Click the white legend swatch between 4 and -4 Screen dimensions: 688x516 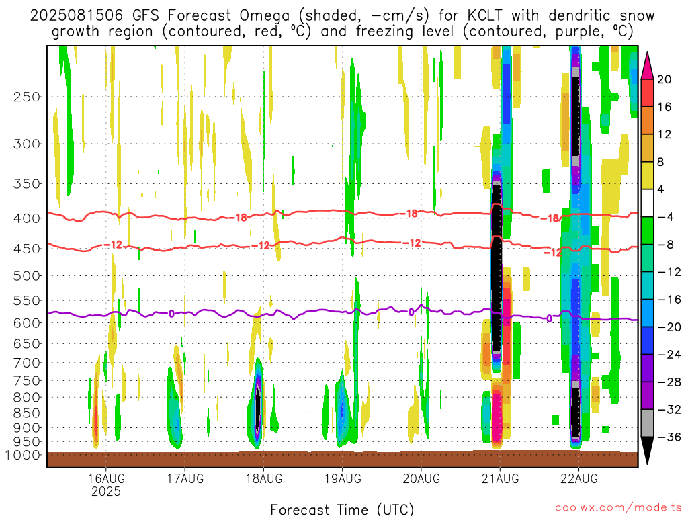(647, 203)
